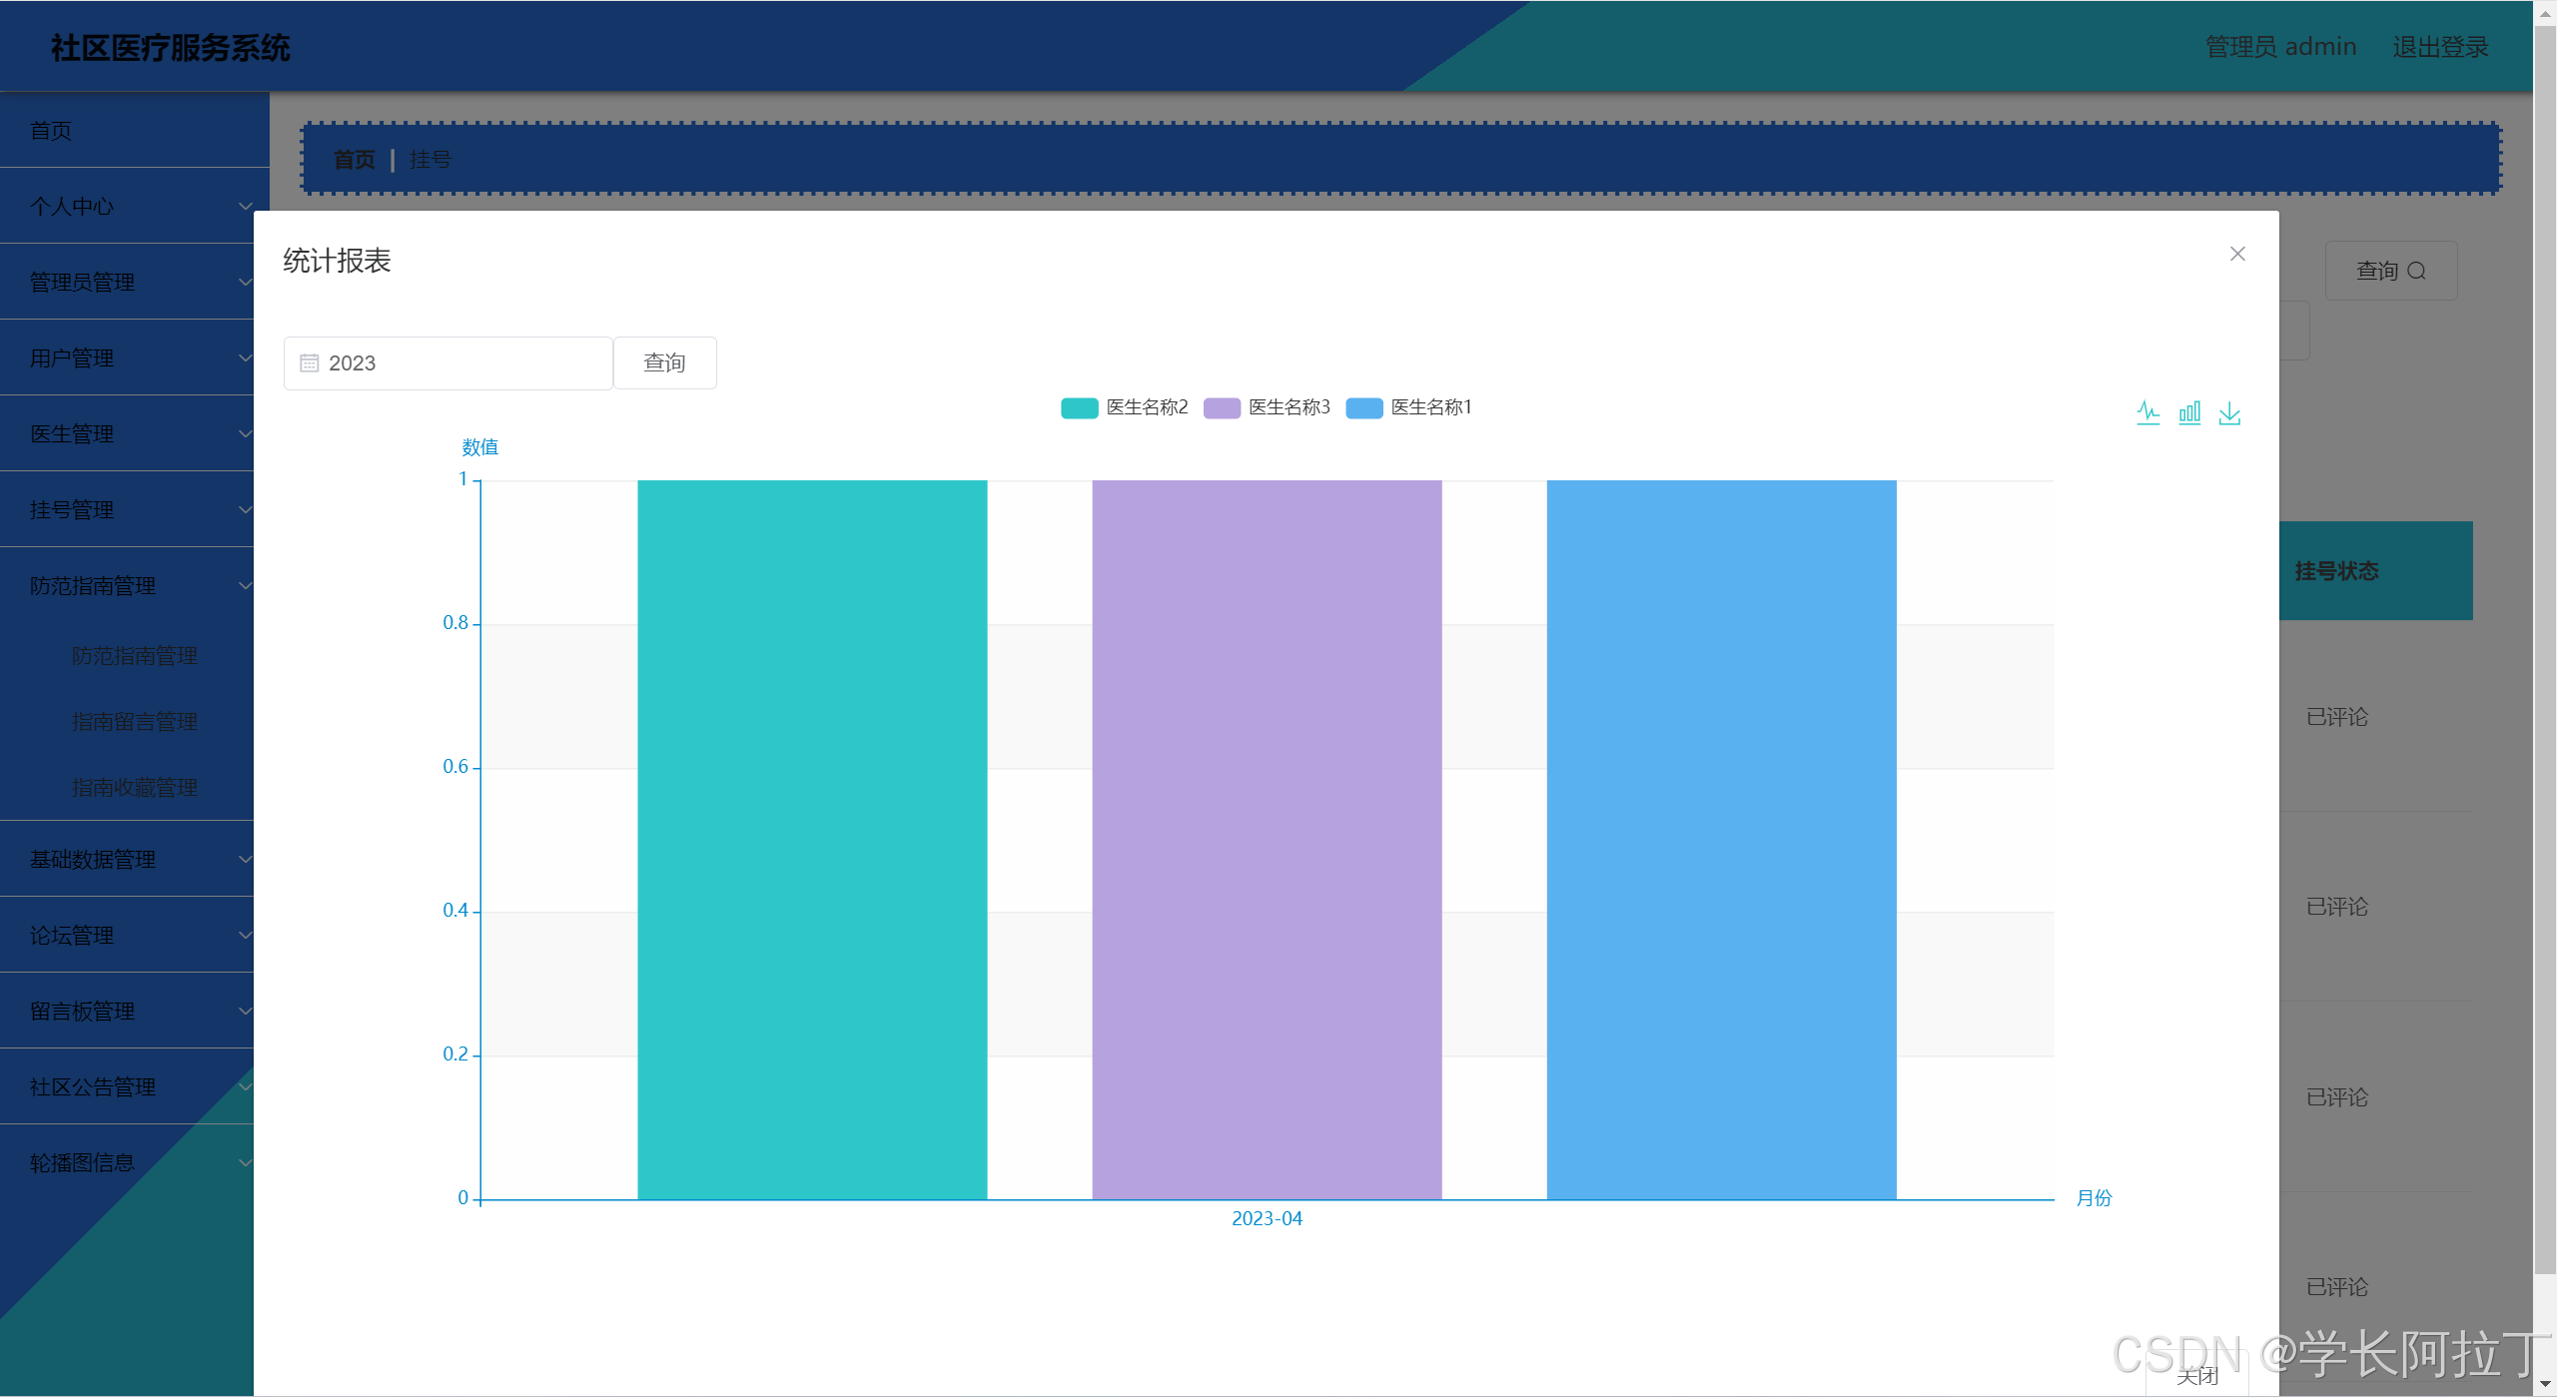Switch chart to line view icon
This screenshot has width=2557, height=1397.
(x=2147, y=412)
